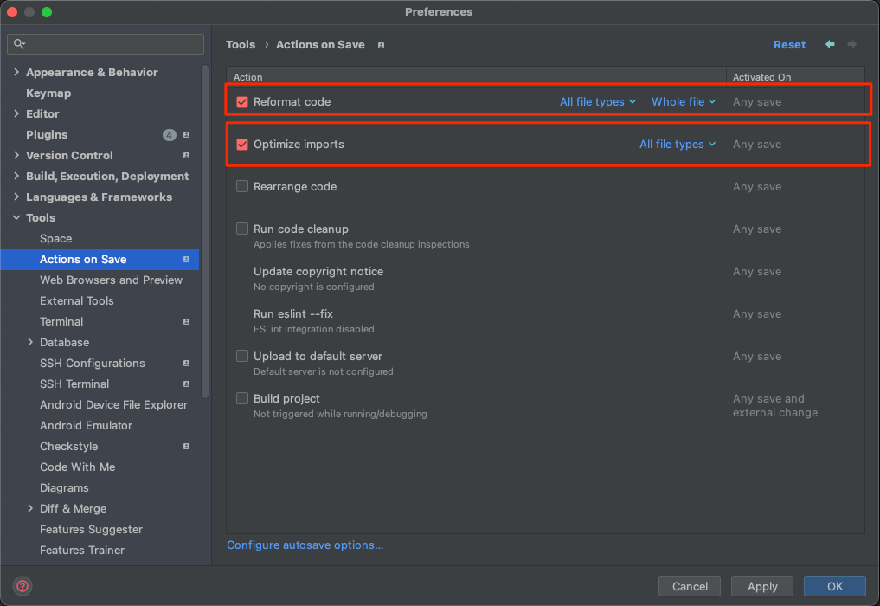
Task: Select Keymap in settings tree
Action: pyautogui.click(x=48, y=93)
